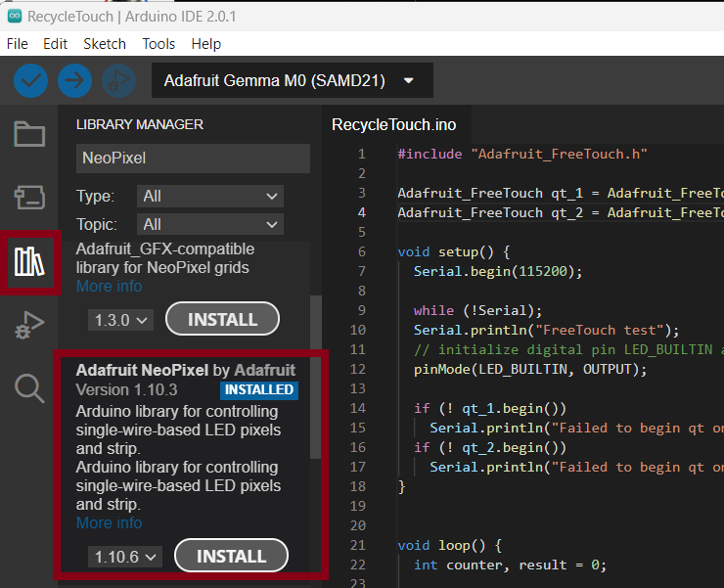Click the #include Adafruit_FreeTouch.h line
Viewport: 724px width, 588px height.
pos(522,154)
